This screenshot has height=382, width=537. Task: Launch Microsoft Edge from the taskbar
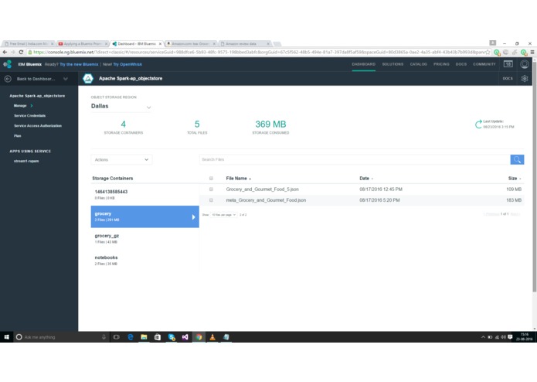tap(131, 337)
